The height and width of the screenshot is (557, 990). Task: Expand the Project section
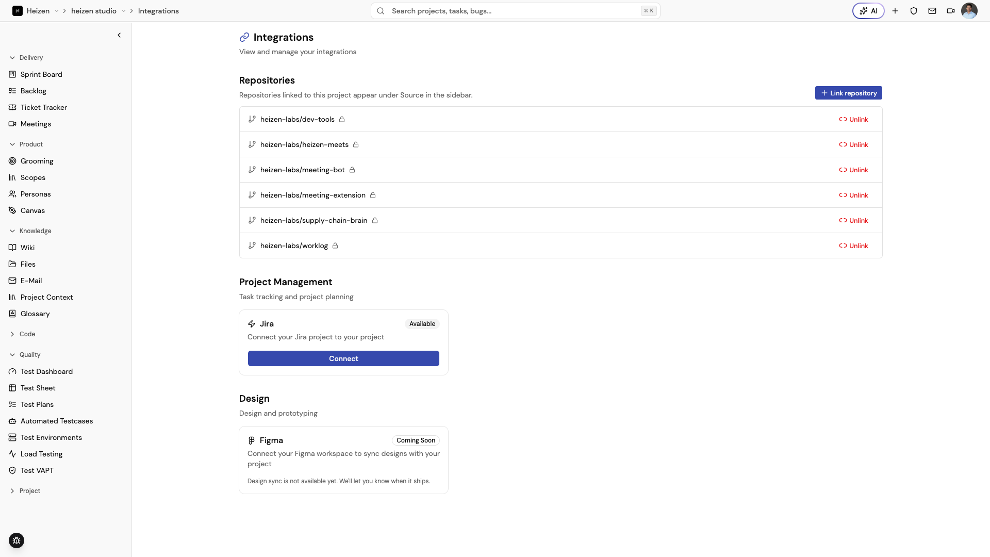pos(25,491)
